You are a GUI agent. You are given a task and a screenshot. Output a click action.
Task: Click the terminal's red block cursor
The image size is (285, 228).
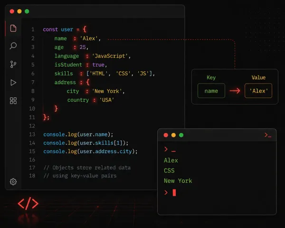[x=174, y=192]
